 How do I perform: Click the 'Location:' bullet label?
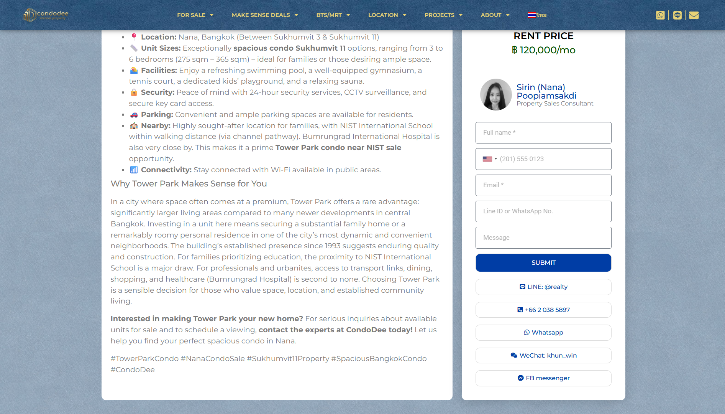tap(159, 37)
